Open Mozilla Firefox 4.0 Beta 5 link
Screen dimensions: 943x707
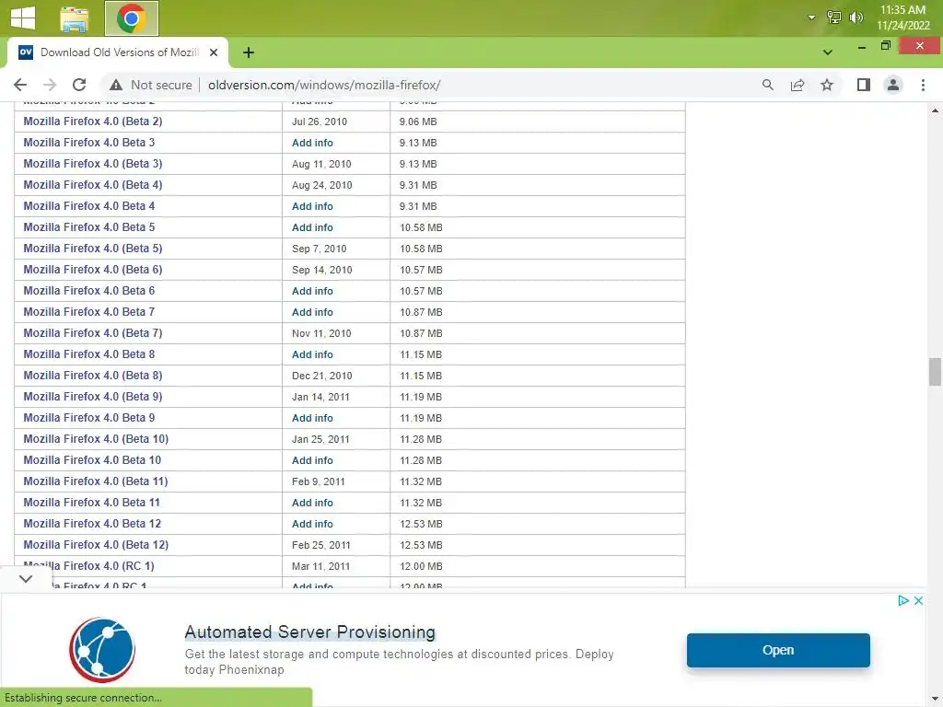tap(89, 227)
